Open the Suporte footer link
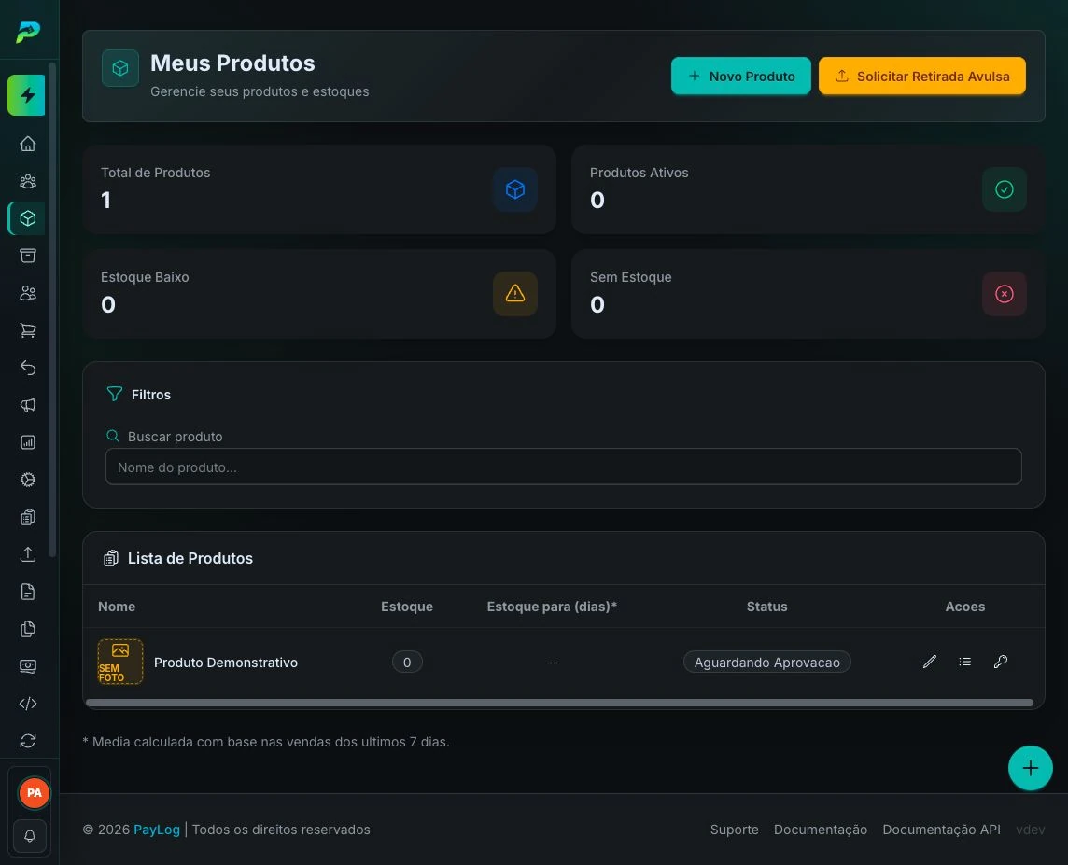This screenshot has width=1068, height=865. [734, 830]
